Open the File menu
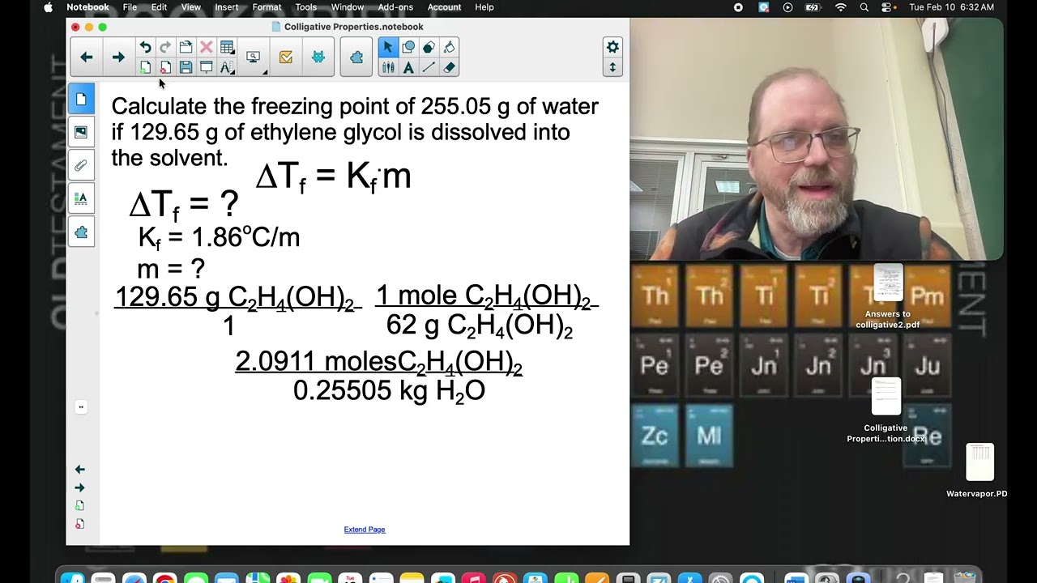This screenshot has height=583, width=1037. pos(130,7)
